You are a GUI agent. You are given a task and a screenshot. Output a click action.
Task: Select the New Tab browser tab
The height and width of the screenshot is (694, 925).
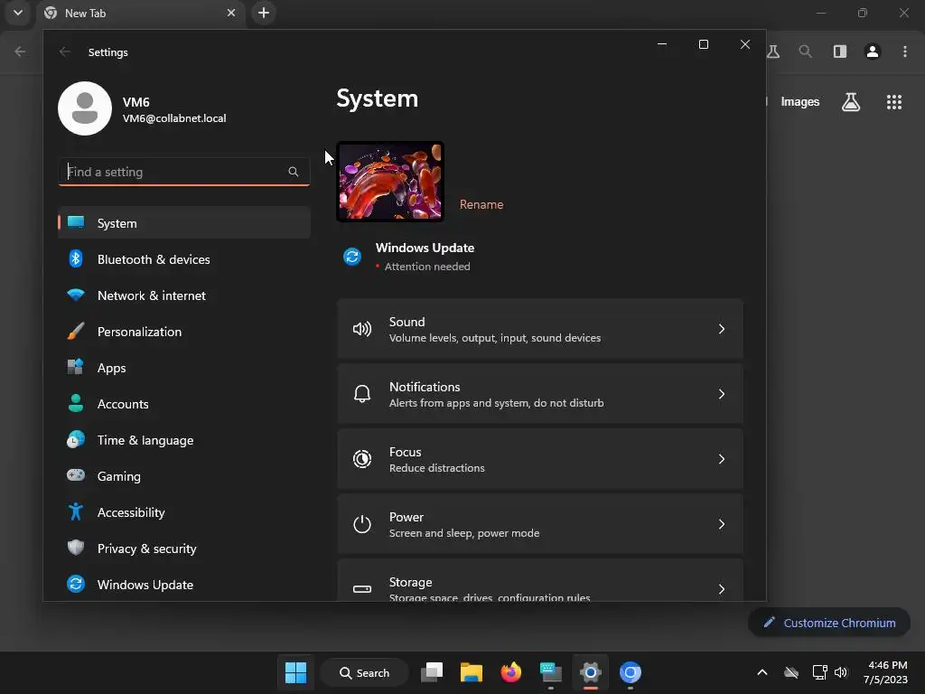[x=140, y=13]
